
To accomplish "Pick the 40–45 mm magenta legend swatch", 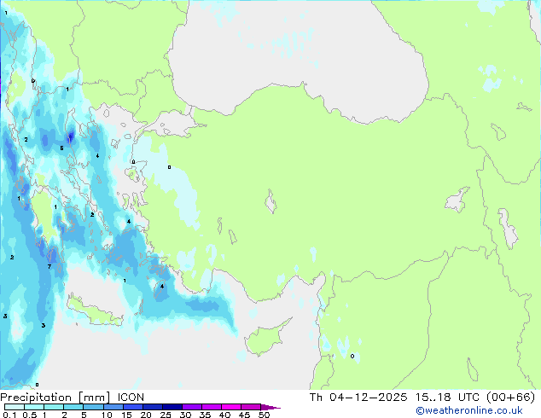I will [x=231, y=407].
